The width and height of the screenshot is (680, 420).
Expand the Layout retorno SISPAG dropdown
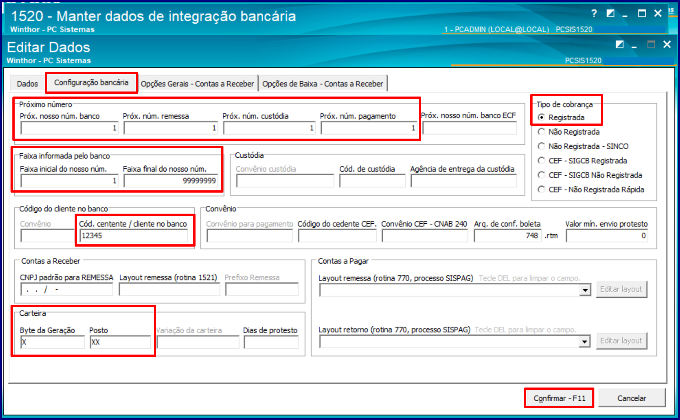coord(585,342)
